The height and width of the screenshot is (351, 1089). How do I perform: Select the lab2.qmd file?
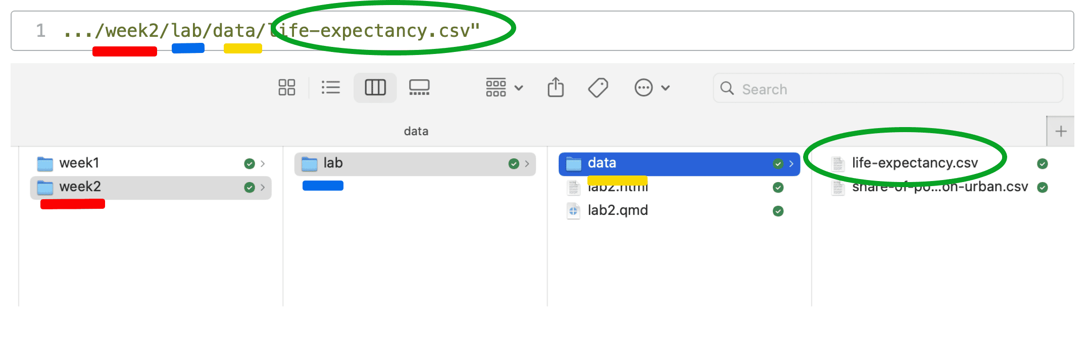[x=617, y=210]
